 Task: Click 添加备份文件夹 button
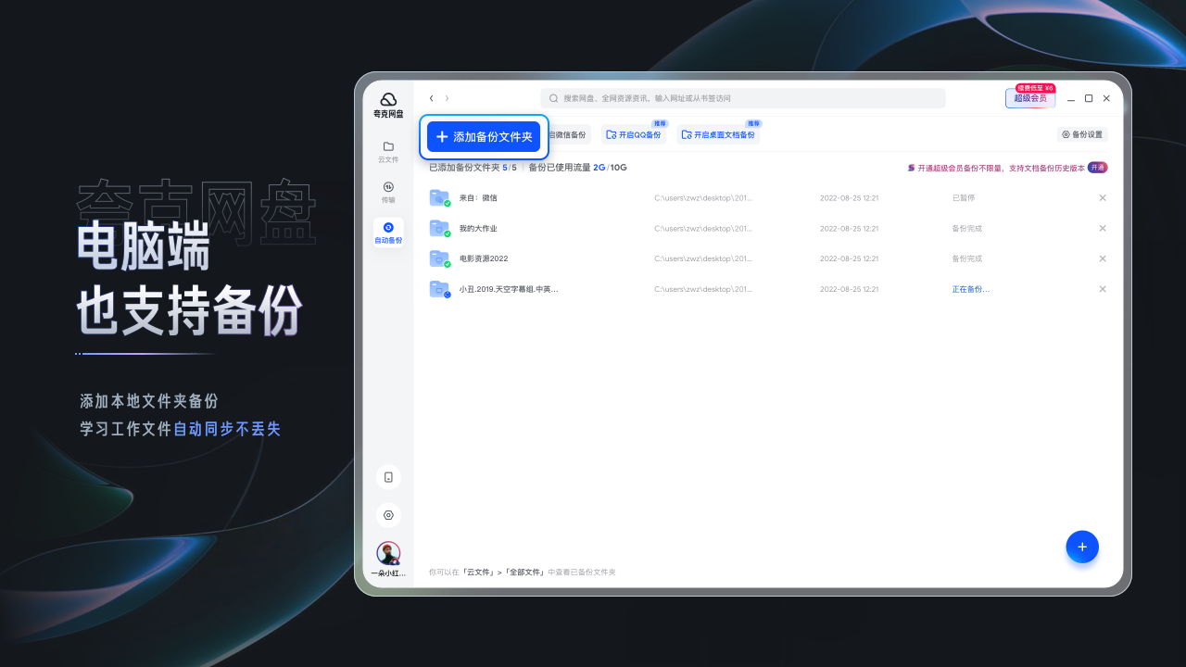[484, 136]
